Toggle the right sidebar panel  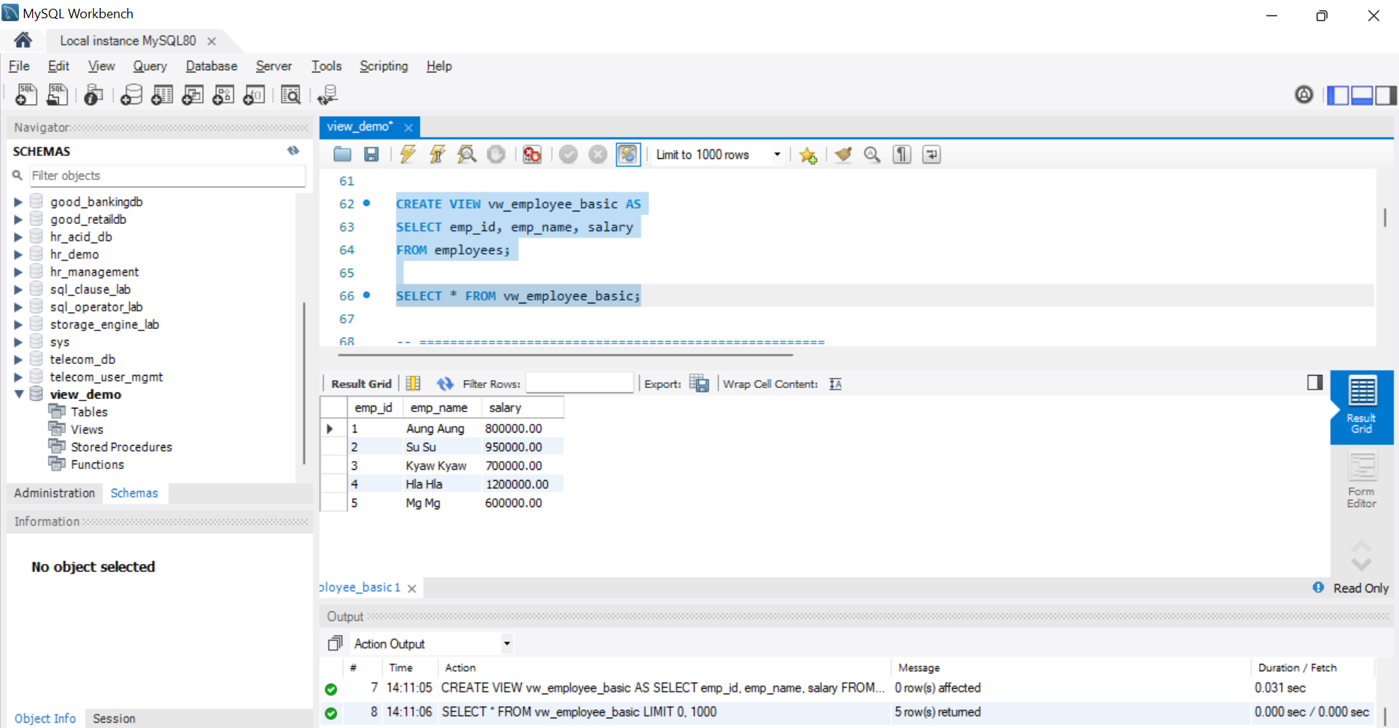tap(1386, 95)
